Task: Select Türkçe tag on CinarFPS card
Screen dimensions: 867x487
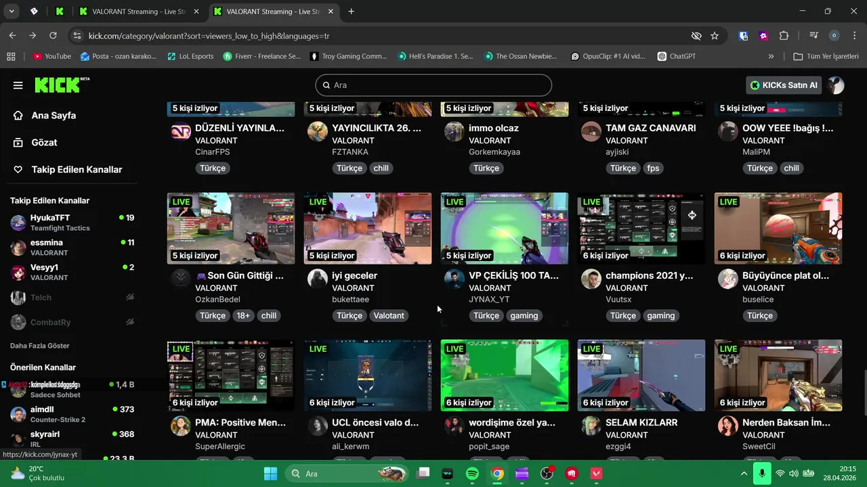Action: pyautogui.click(x=213, y=168)
